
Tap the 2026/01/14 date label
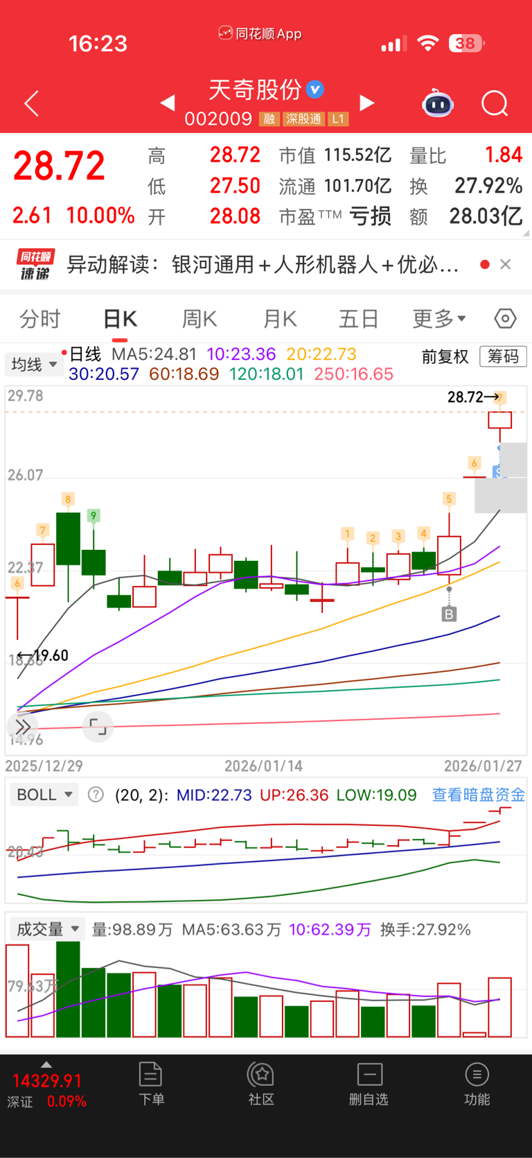pyautogui.click(x=263, y=766)
